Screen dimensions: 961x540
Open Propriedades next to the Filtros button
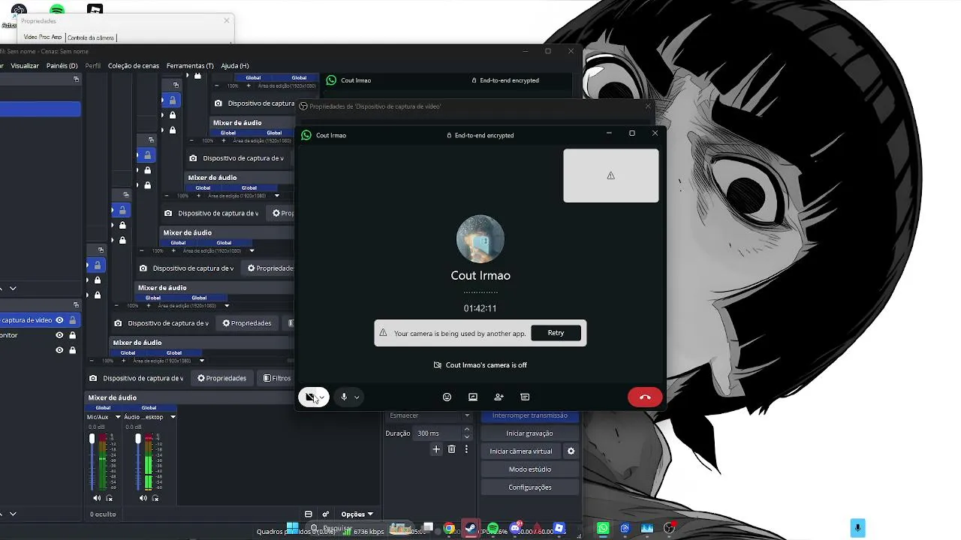pos(221,378)
